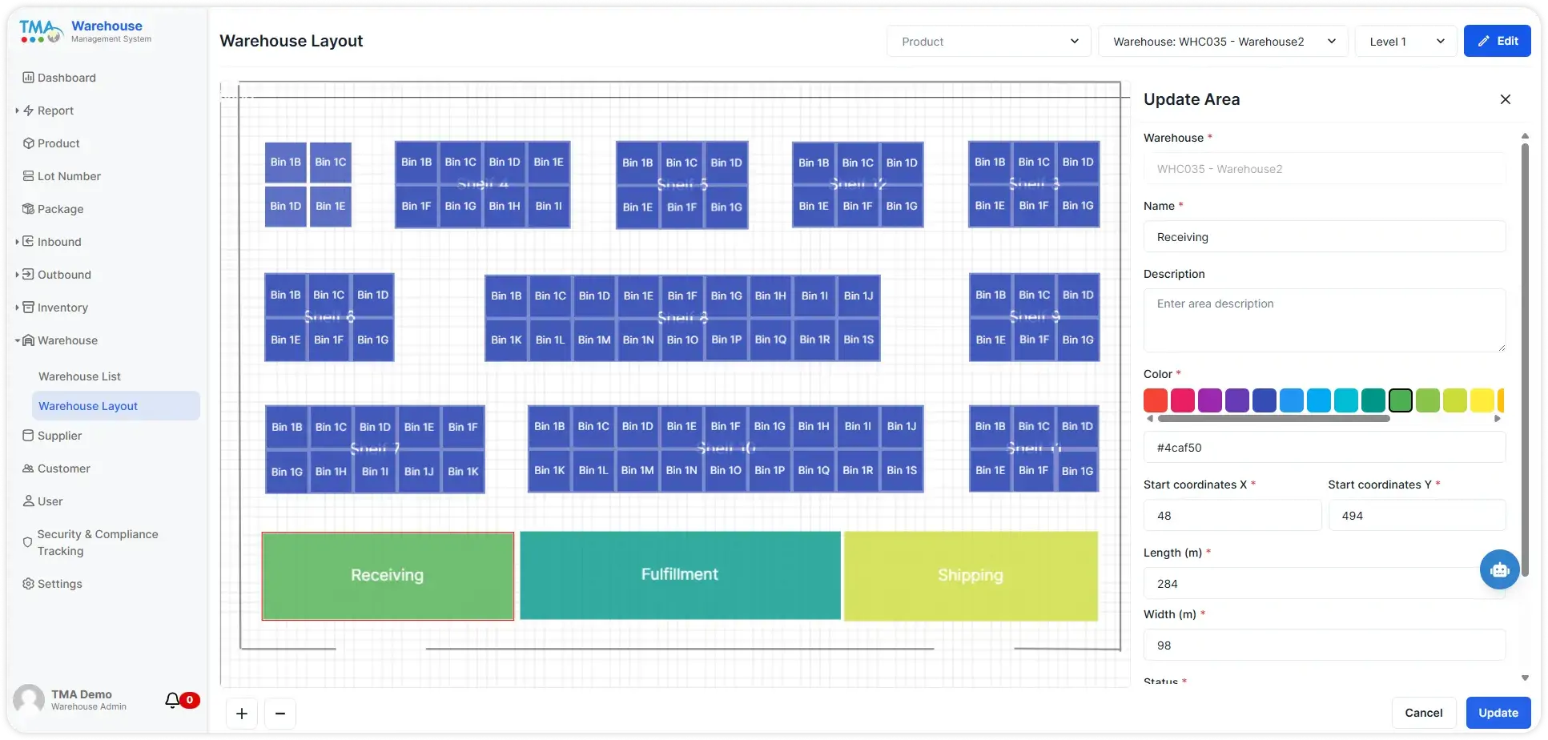Collapse the Warehouse menu section
This screenshot has width=1548, height=740.
pyautogui.click(x=18, y=340)
